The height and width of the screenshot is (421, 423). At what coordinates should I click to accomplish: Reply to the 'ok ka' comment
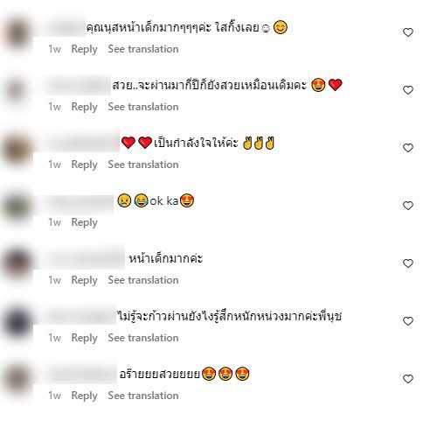pyautogui.click(x=84, y=222)
